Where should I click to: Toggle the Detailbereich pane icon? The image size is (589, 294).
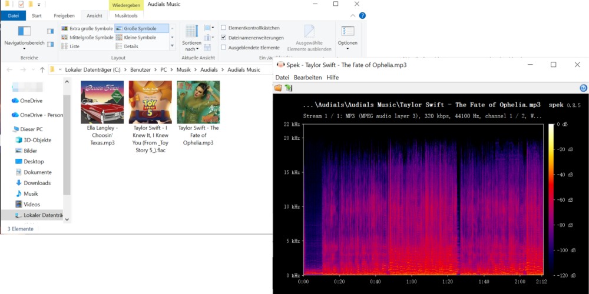click(x=50, y=44)
